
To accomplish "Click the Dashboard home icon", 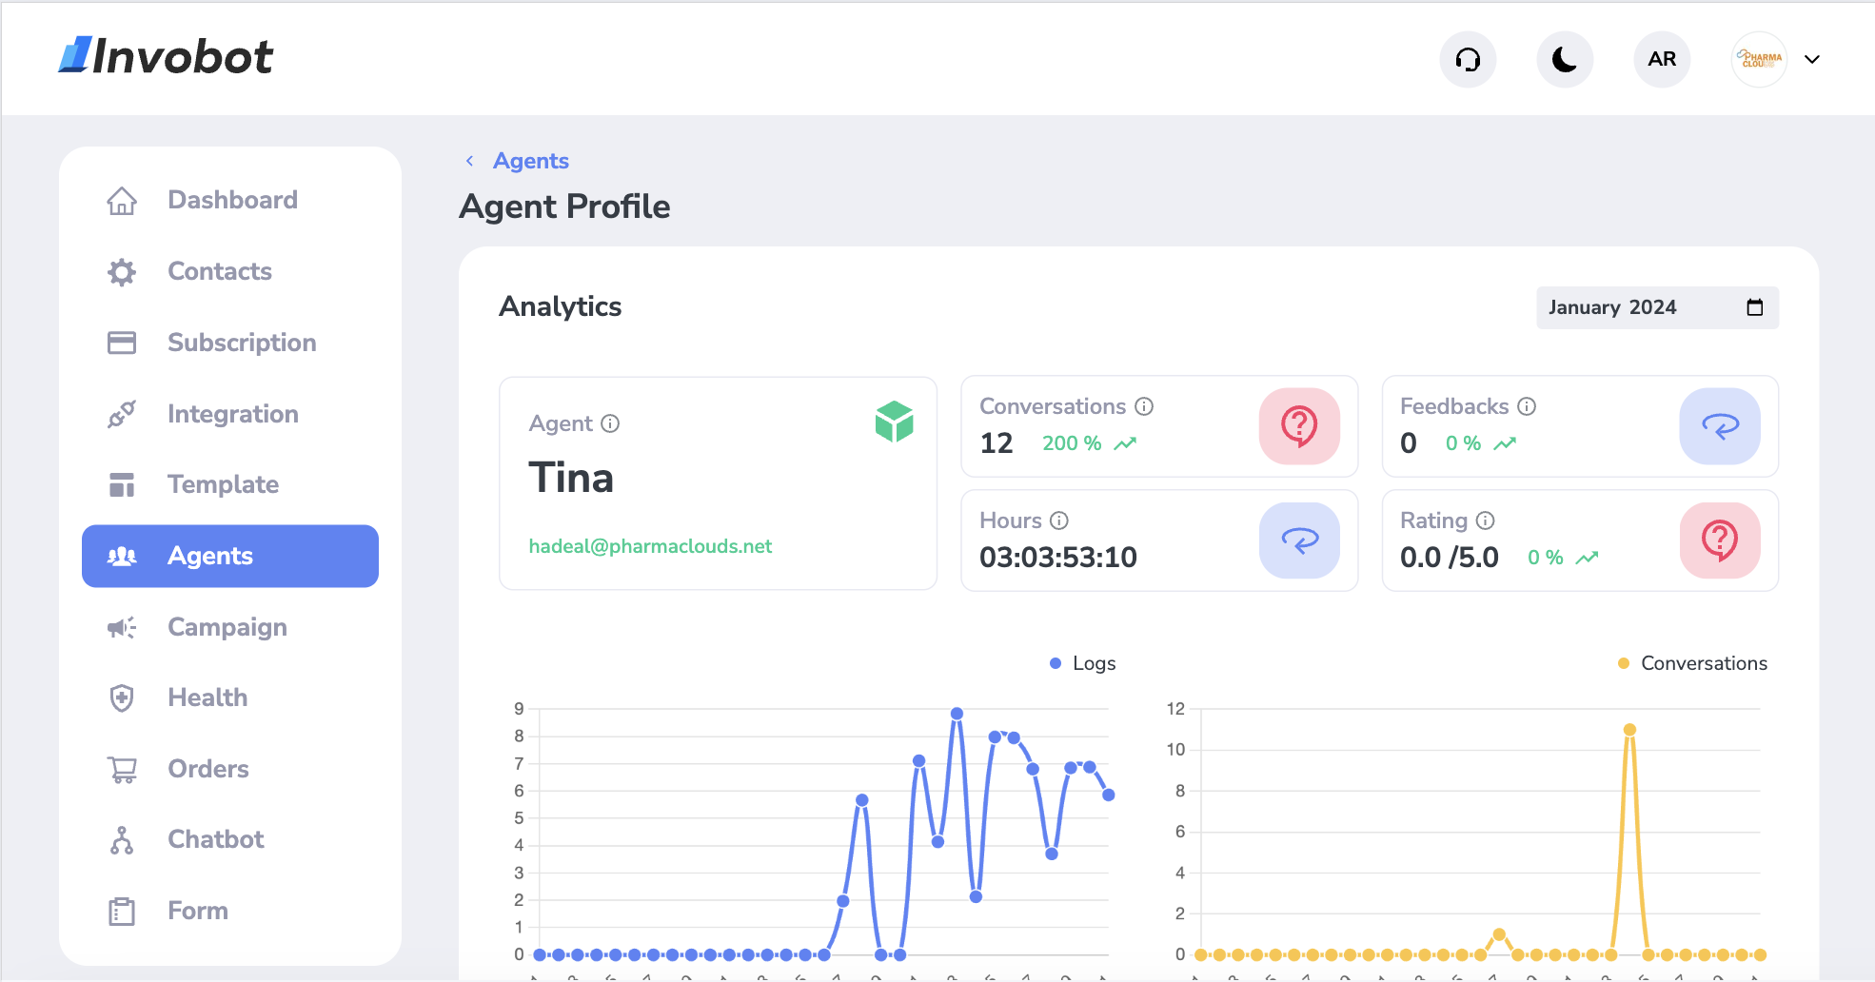I will (122, 200).
